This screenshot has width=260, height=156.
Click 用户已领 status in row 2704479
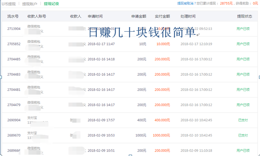pyautogui.click(x=243, y=105)
